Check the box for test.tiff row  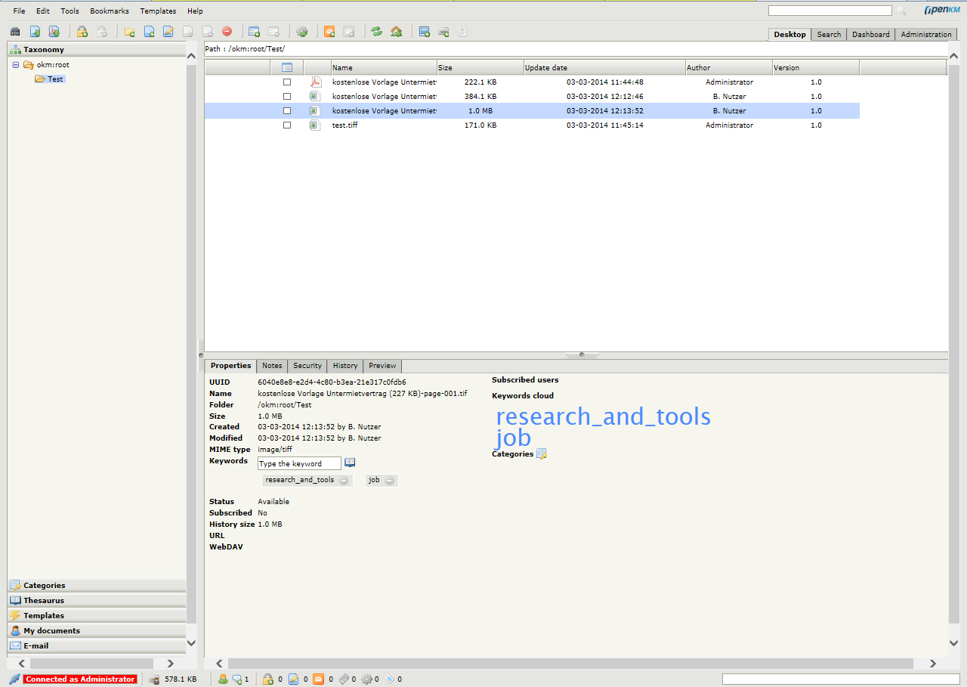[x=287, y=125]
